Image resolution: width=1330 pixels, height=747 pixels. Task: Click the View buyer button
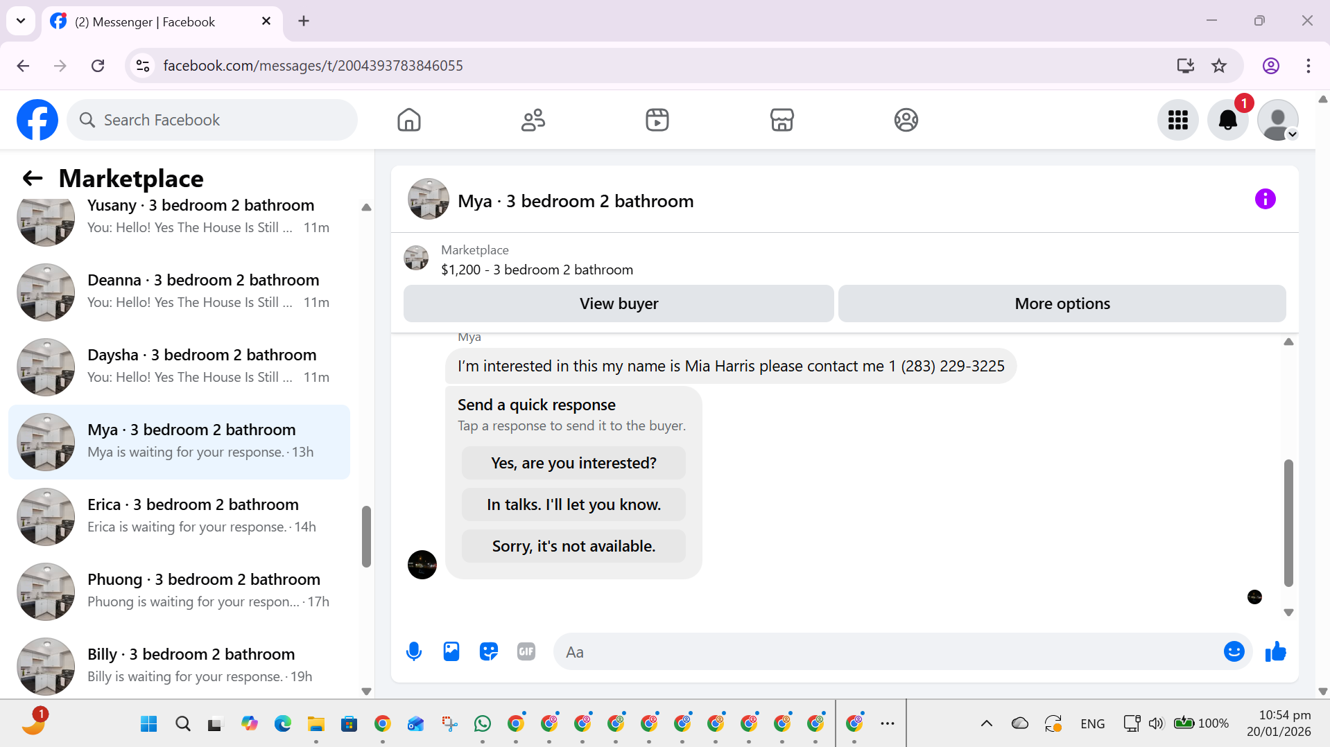click(619, 304)
